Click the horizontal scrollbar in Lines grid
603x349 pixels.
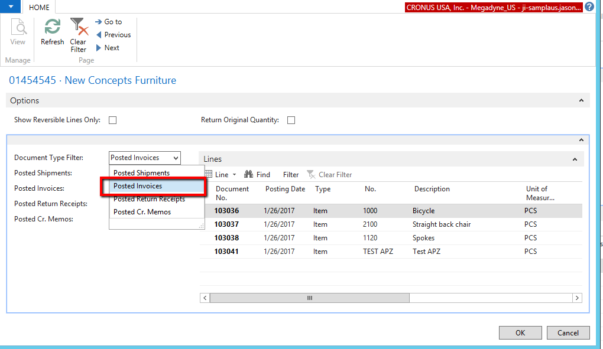click(309, 298)
